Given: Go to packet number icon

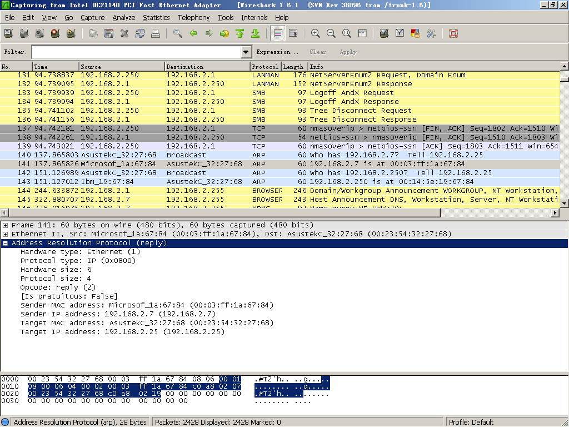Looking at the screenshot, I should coord(224,33).
